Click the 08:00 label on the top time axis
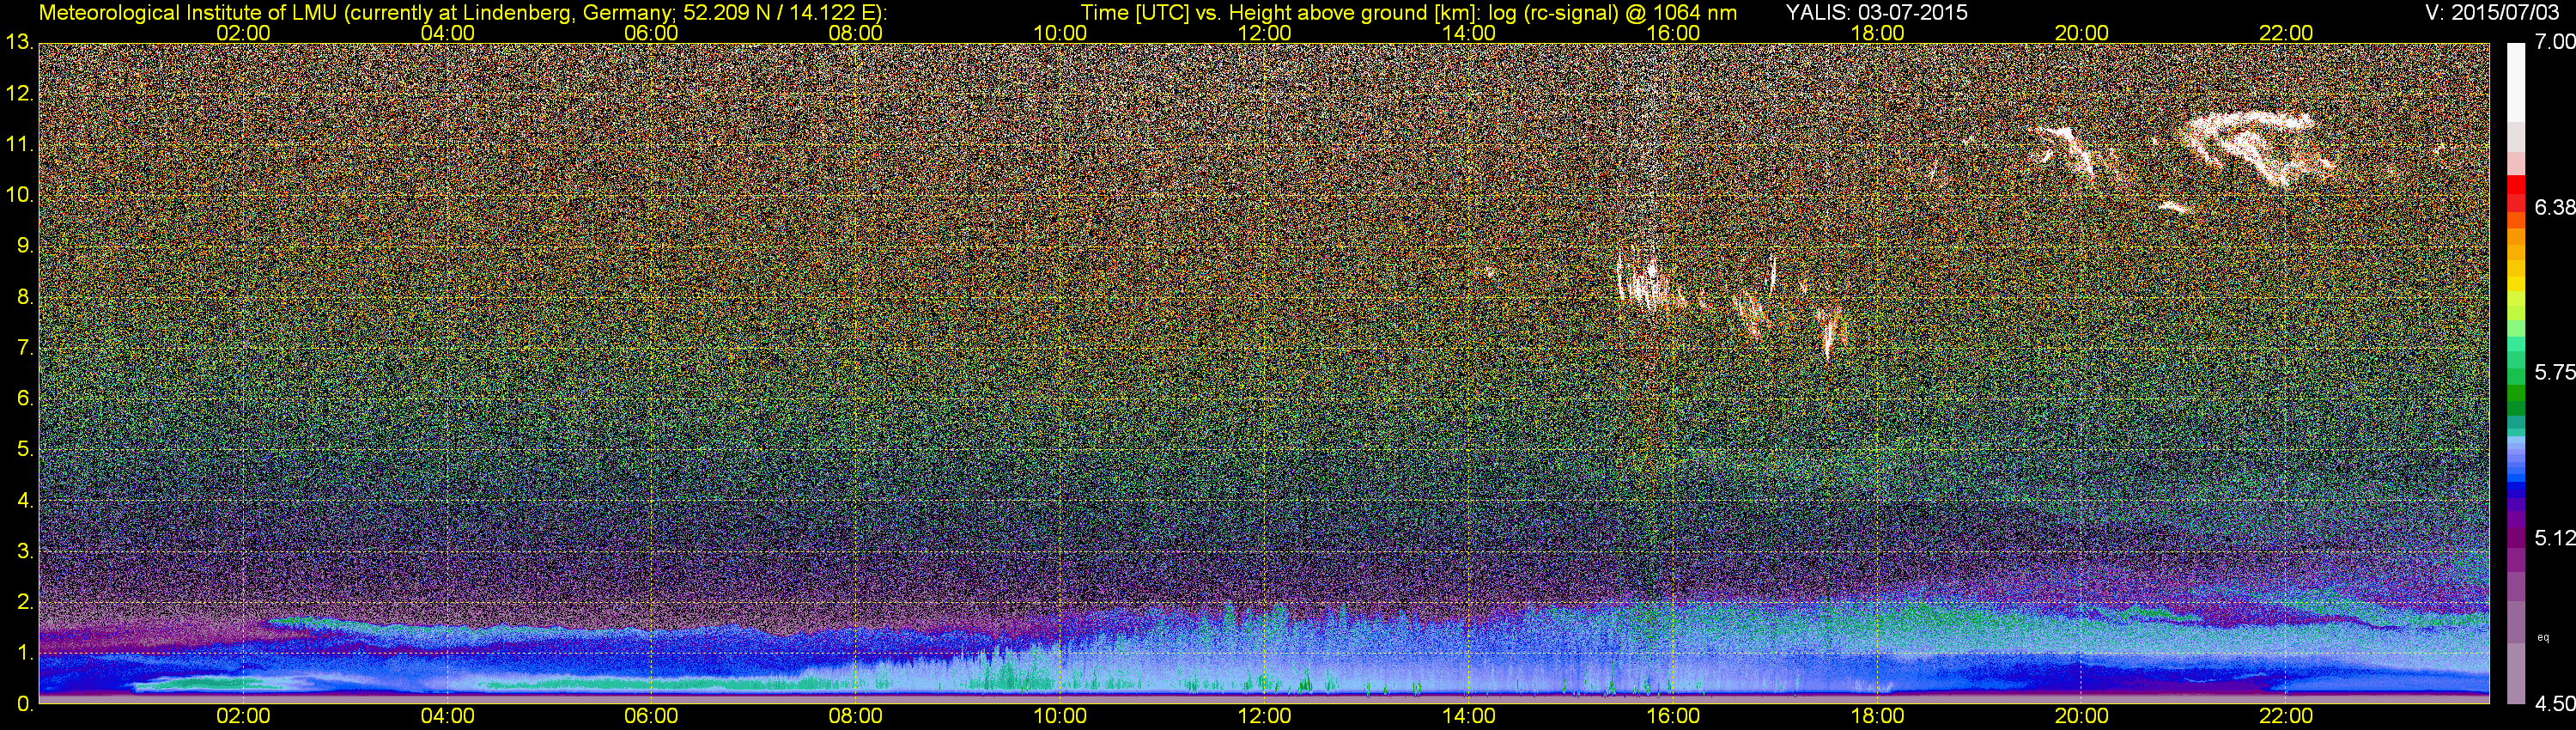 pyautogui.click(x=856, y=33)
